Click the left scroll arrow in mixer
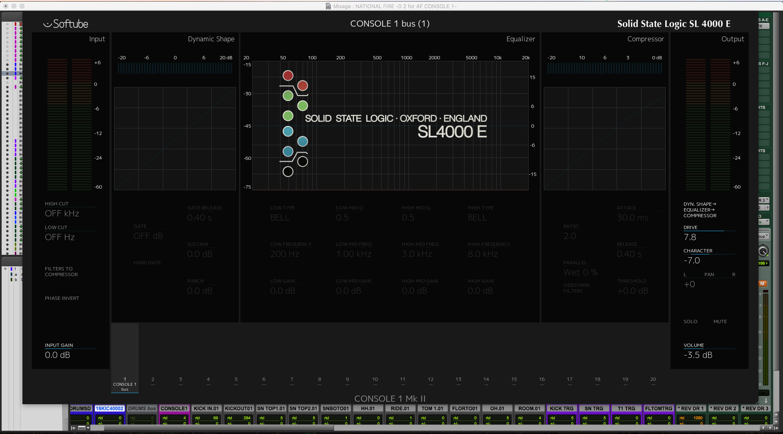 (x=763, y=428)
